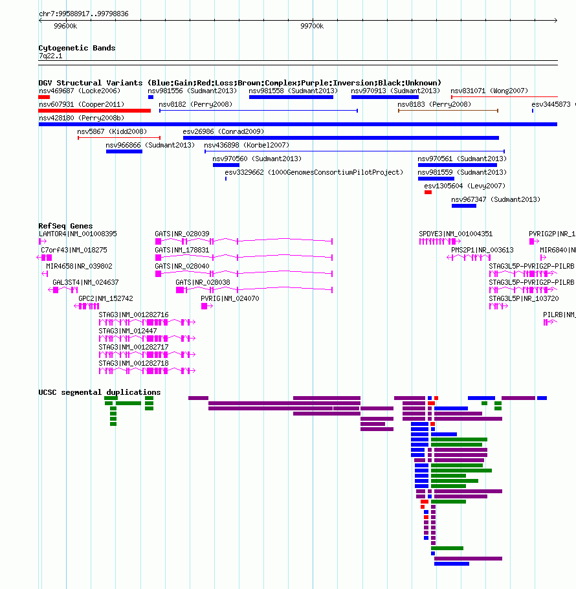Open gene STAG3L5P|NR_103720
This screenshot has width=576, height=589.
click(524, 298)
